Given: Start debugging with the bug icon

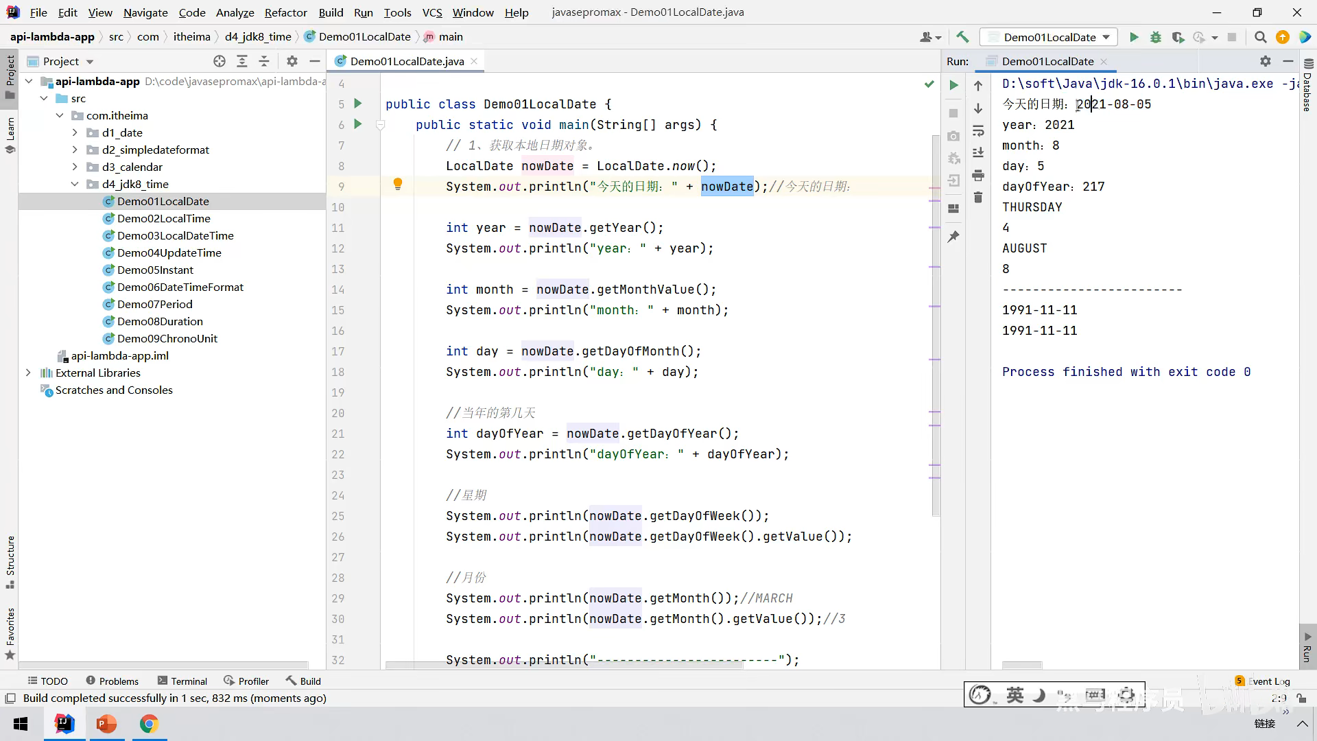Looking at the screenshot, I should [x=1156, y=37].
